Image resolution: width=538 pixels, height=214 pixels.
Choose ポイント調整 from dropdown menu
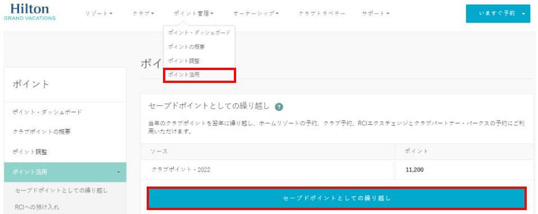[x=184, y=61]
